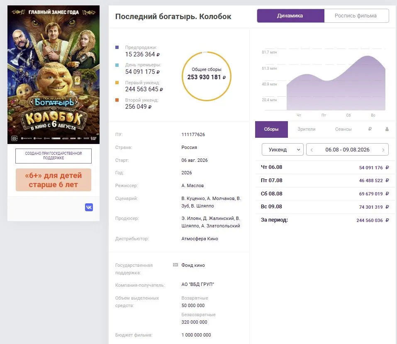Click the 74 301 319 amount
The image size is (397, 344).
coord(371,207)
